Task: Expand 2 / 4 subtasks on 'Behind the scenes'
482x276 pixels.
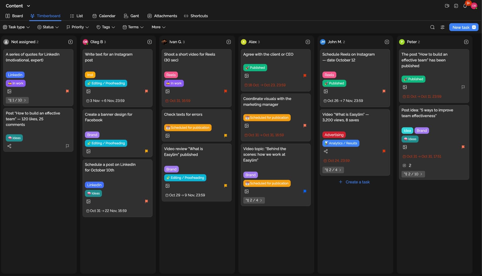Action: (x=254, y=200)
